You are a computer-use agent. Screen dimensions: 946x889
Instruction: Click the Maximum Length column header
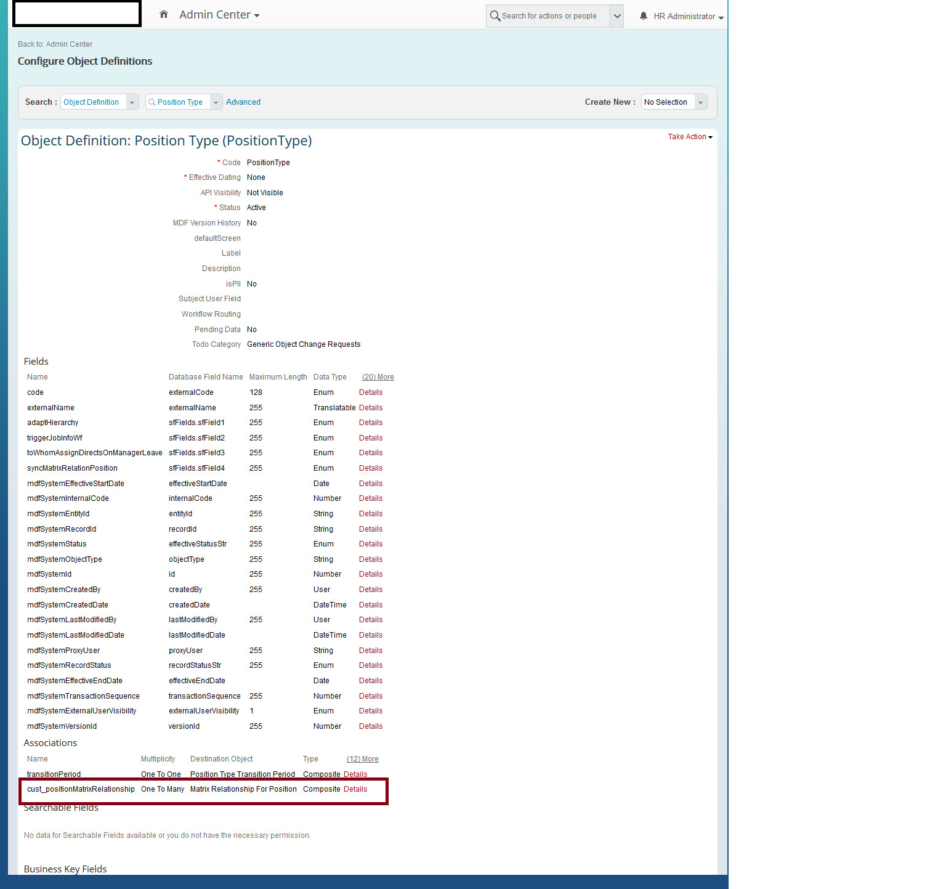pyautogui.click(x=278, y=377)
